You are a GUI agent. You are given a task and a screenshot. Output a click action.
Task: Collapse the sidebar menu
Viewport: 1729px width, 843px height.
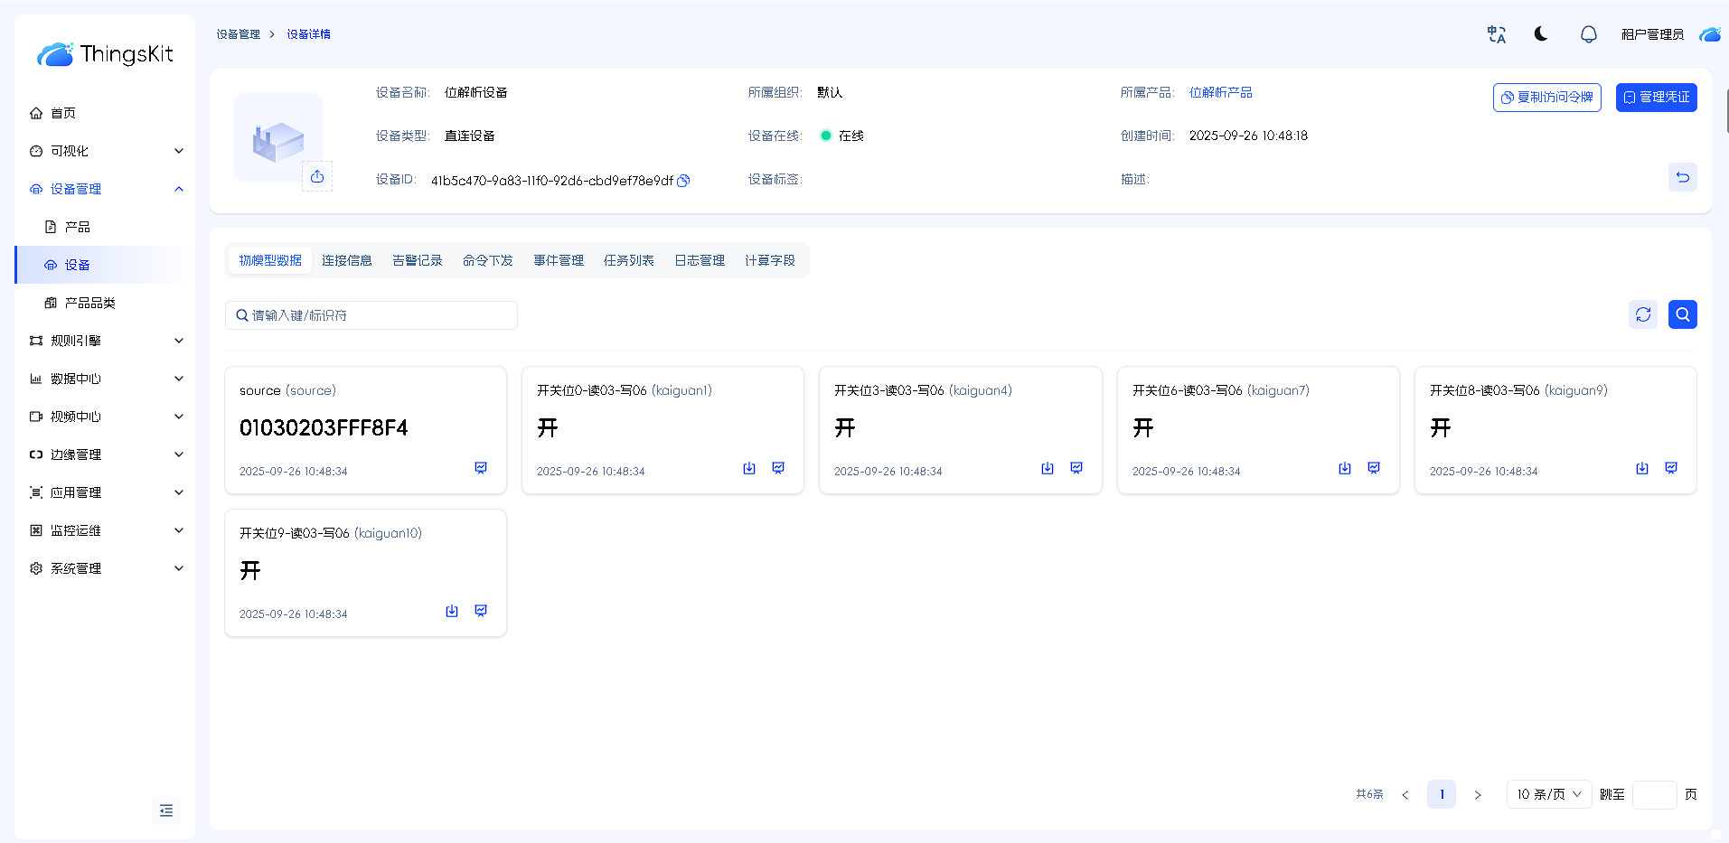click(x=166, y=810)
